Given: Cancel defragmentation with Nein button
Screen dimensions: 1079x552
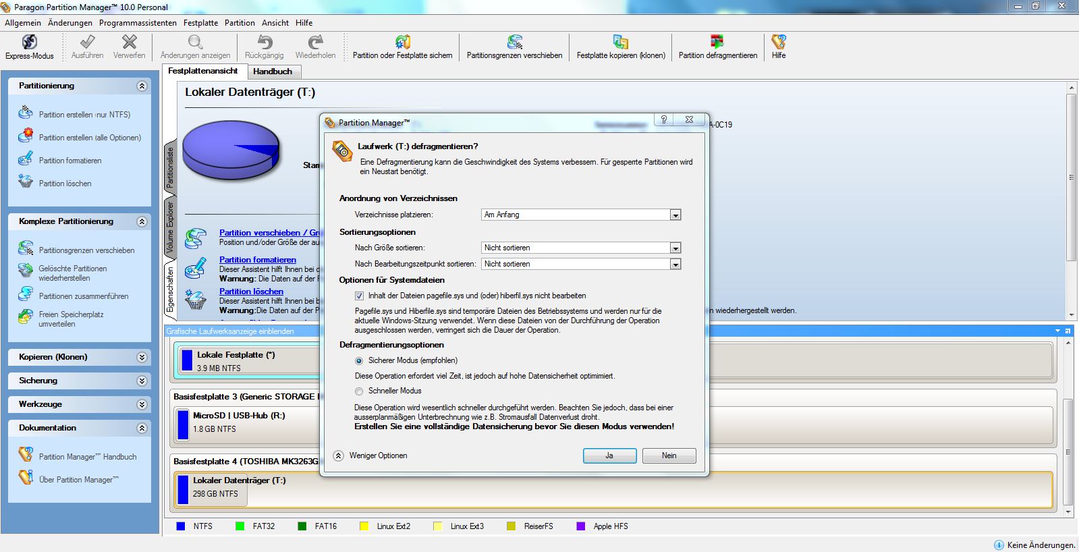Looking at the screenshot, I should [669, 456].
